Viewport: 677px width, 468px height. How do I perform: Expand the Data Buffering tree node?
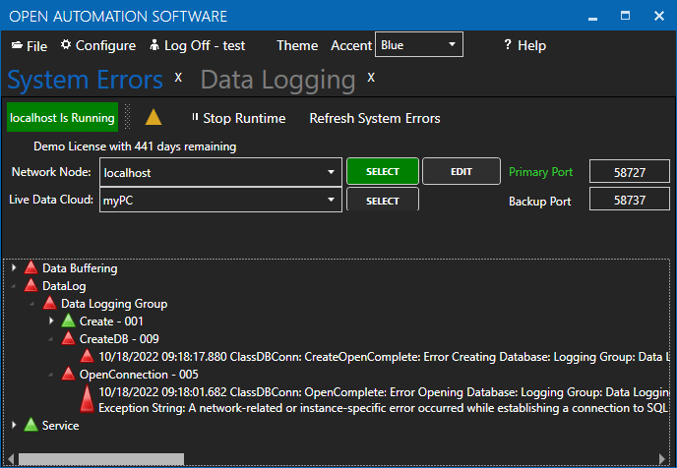14,268
